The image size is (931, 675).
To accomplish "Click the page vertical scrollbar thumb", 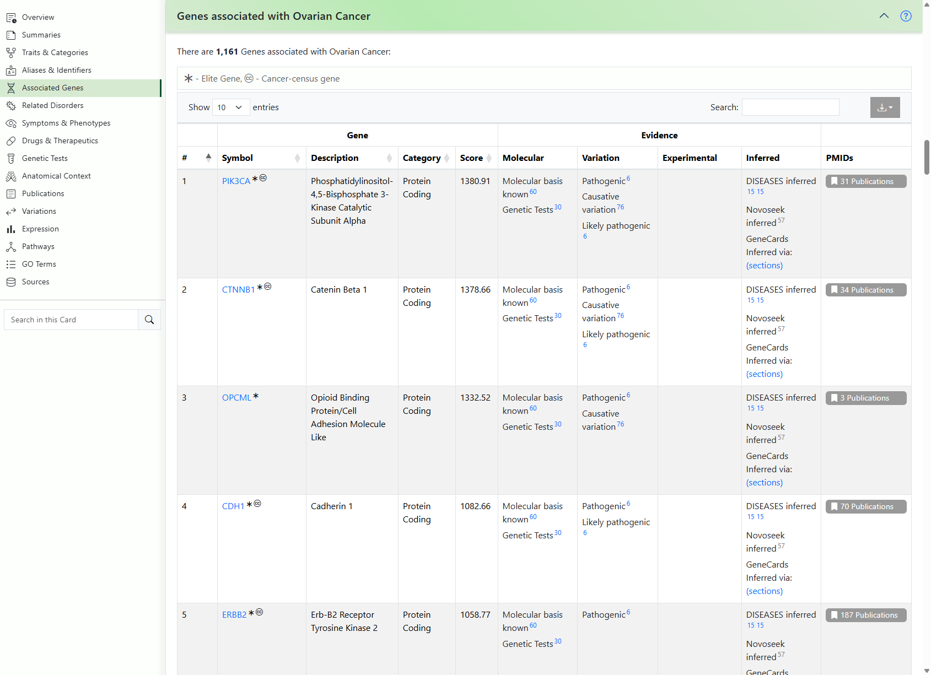I will 927,157.
